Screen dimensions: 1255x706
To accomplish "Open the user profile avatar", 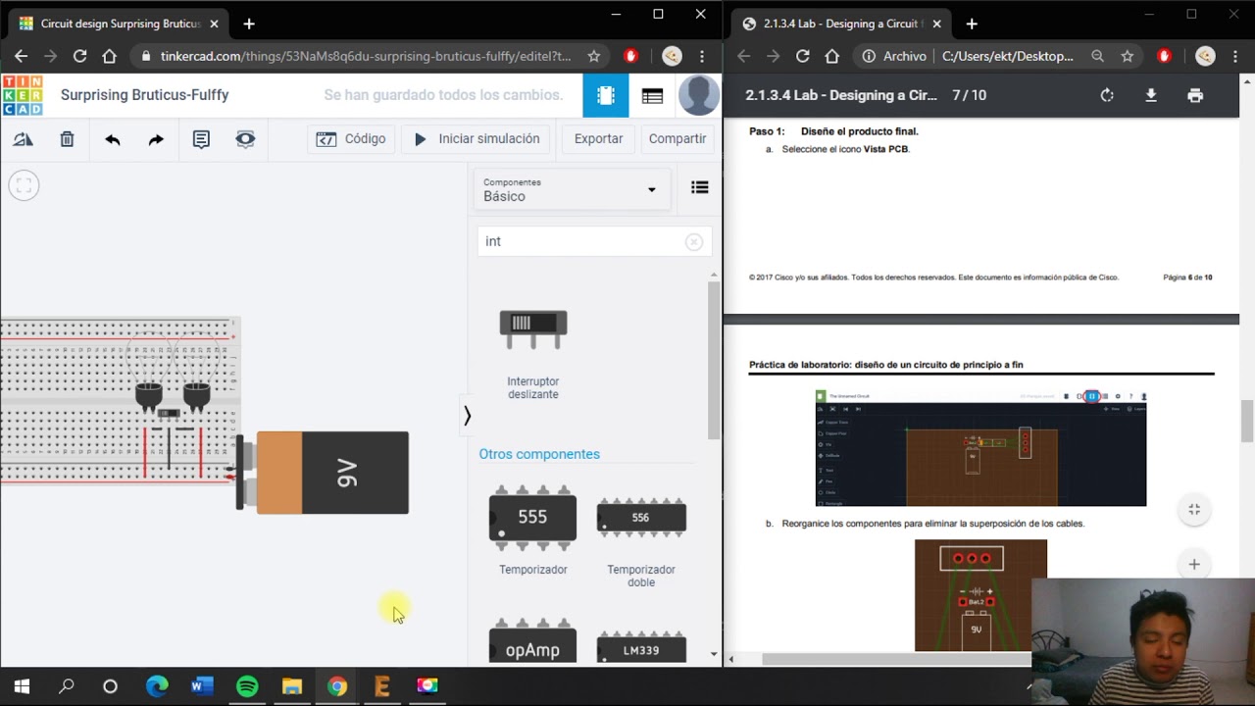I will [x=699, y=95].
